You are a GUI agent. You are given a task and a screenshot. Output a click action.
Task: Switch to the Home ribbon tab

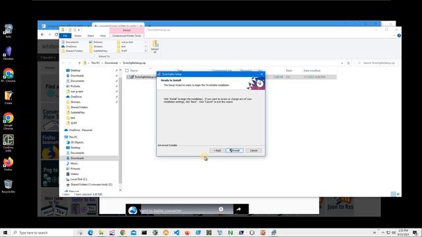78,36
